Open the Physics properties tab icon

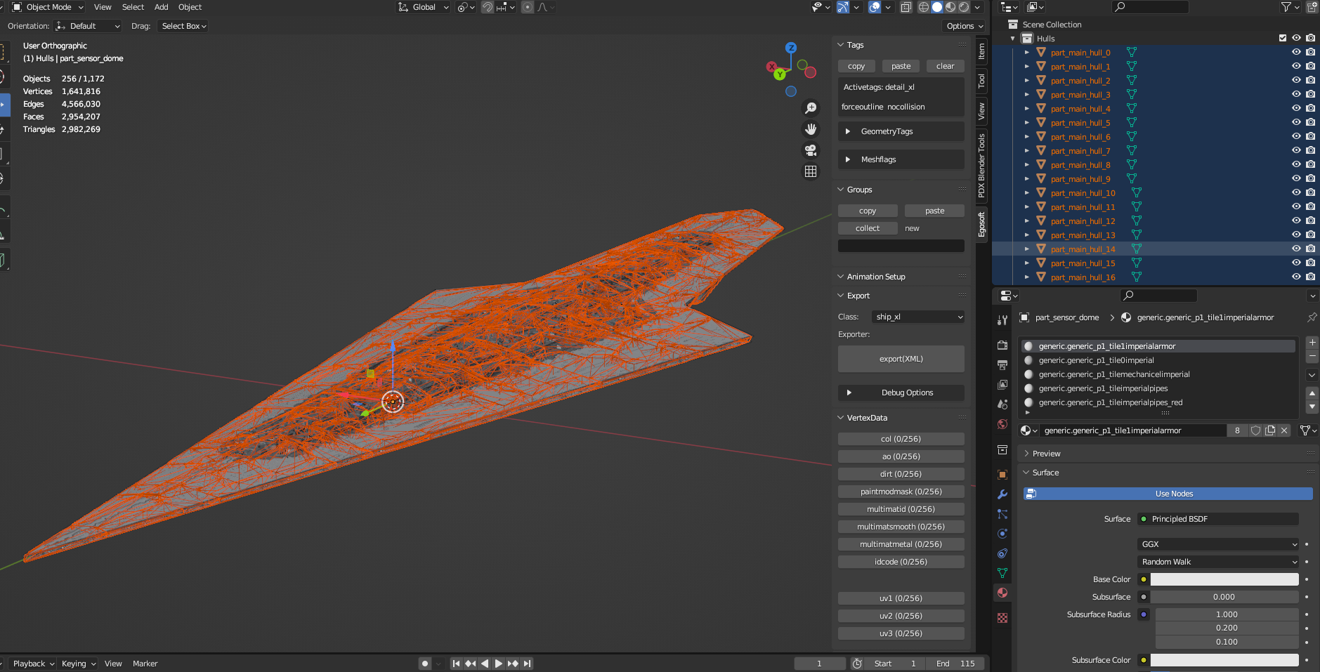1002,534
